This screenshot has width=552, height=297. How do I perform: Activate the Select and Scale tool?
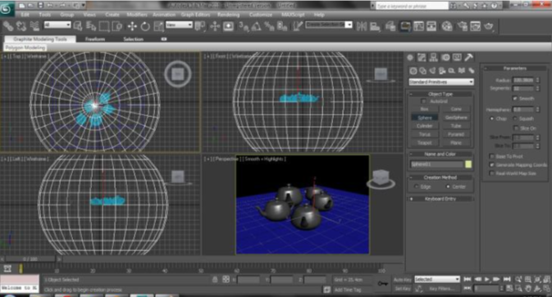pyautogui.click(x=158, y=26)
